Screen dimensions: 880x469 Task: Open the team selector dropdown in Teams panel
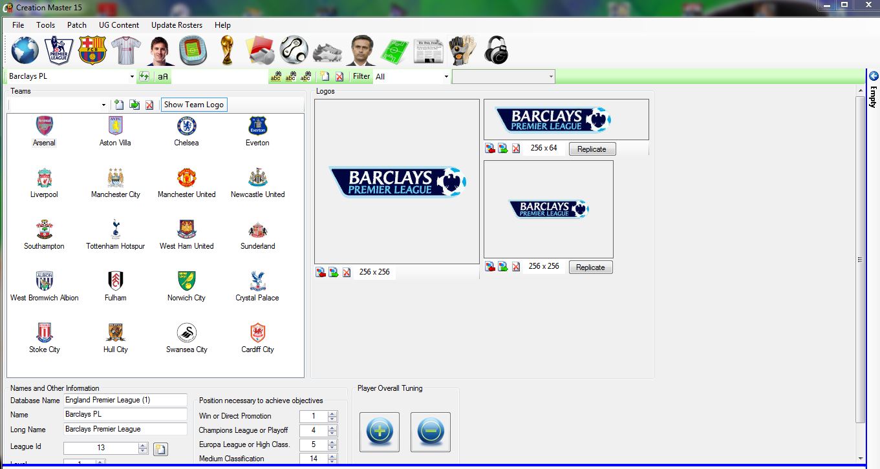104,105
